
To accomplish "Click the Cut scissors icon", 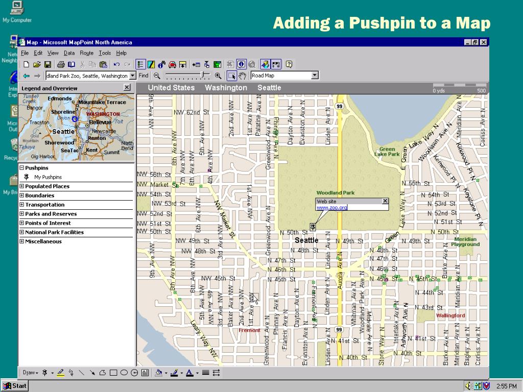I will tap(82, 64).
